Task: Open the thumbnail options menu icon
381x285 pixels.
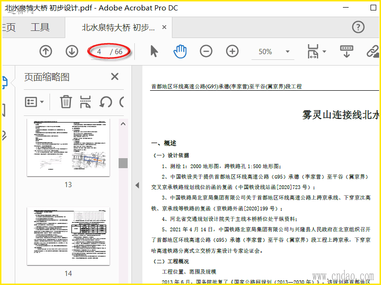Action: 30,102
